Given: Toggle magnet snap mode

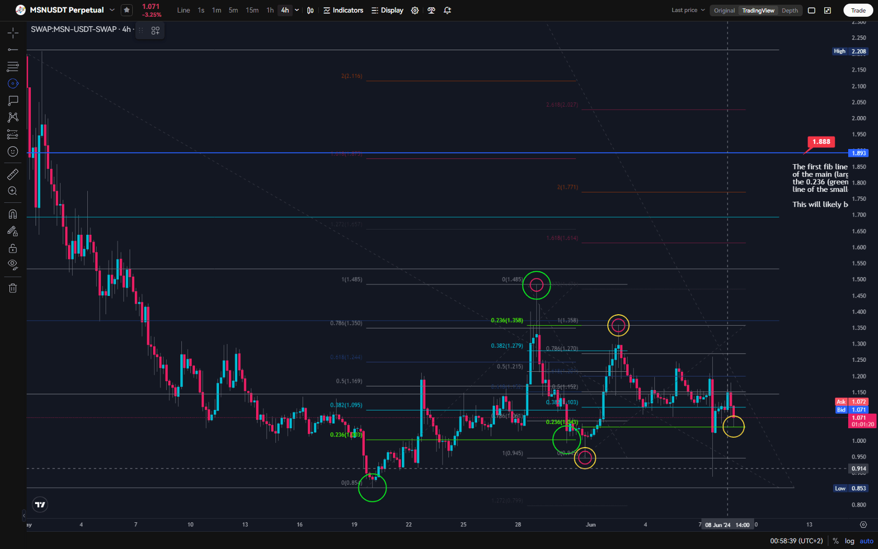Looking at the screenshot, I should pyautogui.click(x=13, y=214).
